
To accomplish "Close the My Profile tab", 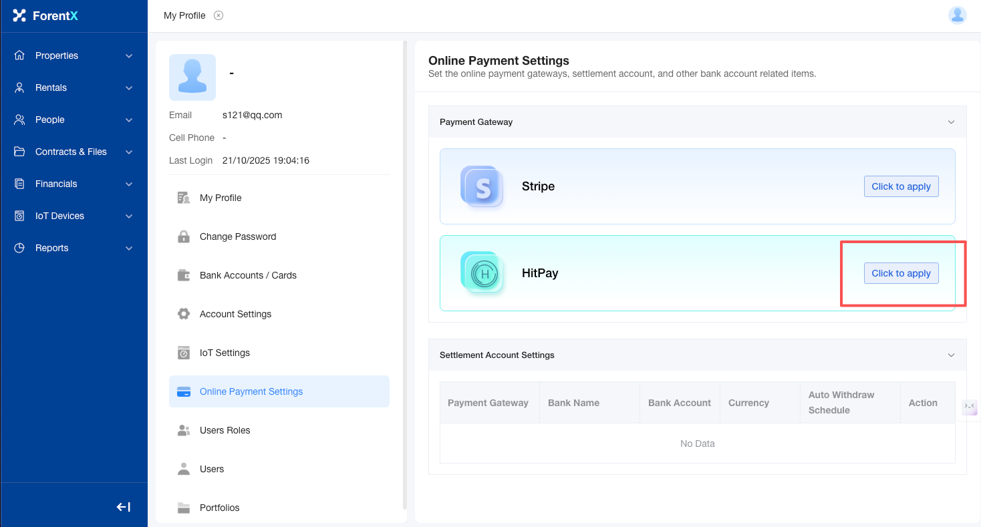I will (x=219, y=15).
